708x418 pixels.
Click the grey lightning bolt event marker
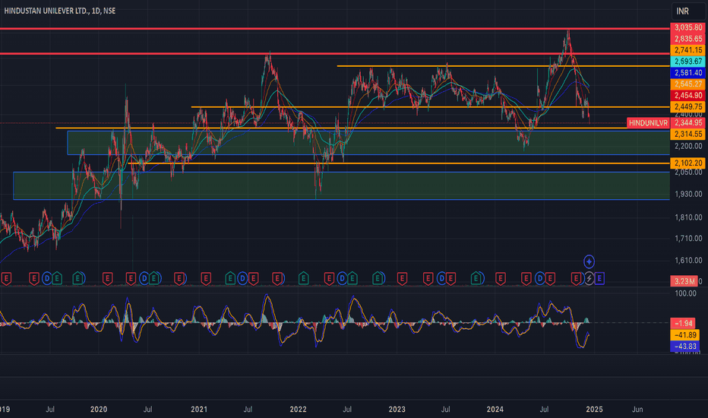pyautogui.click(x=589, y=278)
